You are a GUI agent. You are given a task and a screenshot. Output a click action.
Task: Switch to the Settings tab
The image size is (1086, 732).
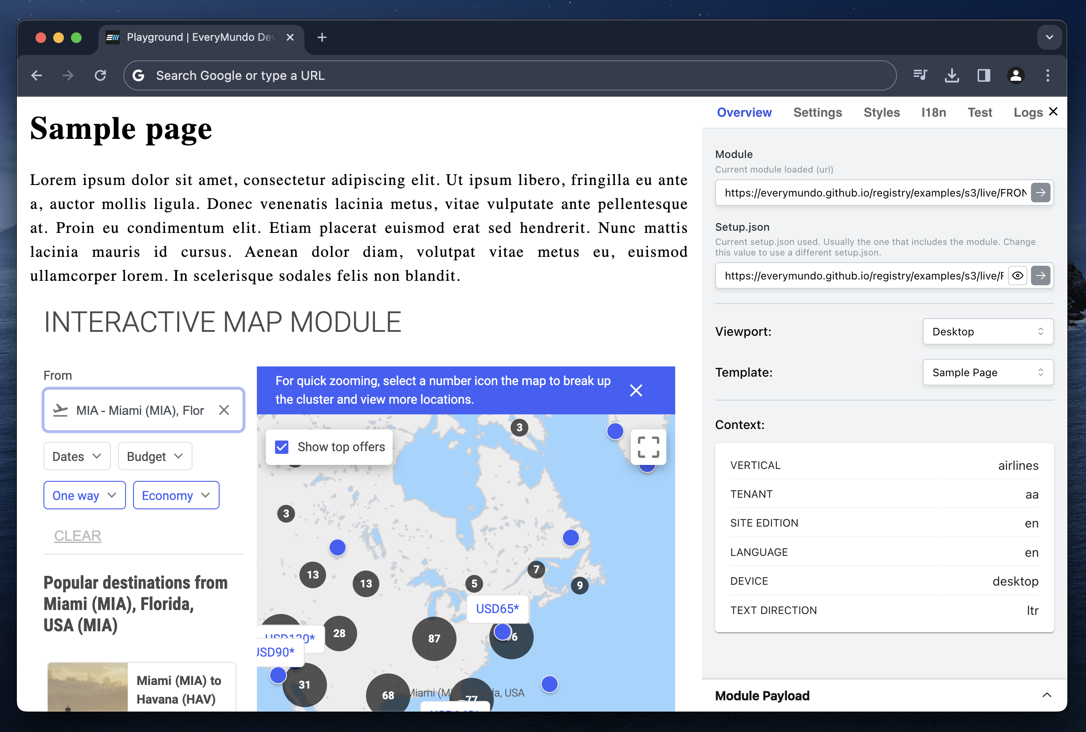click(817, 112)
